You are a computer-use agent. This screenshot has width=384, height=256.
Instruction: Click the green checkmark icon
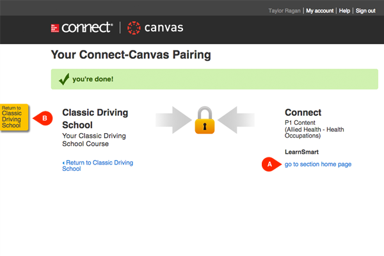[x=64, y=79]
